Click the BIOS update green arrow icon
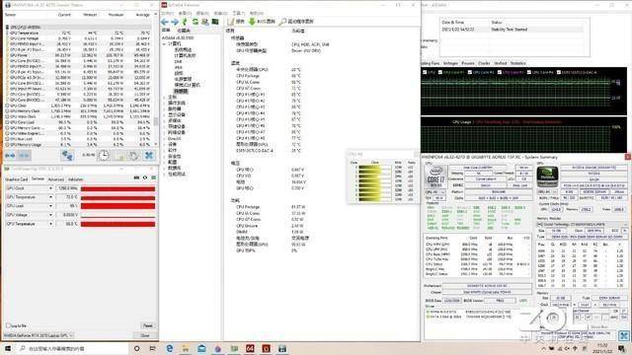This screenshot has height=355, width=632. pyautogui.click(x=252, y=22)
